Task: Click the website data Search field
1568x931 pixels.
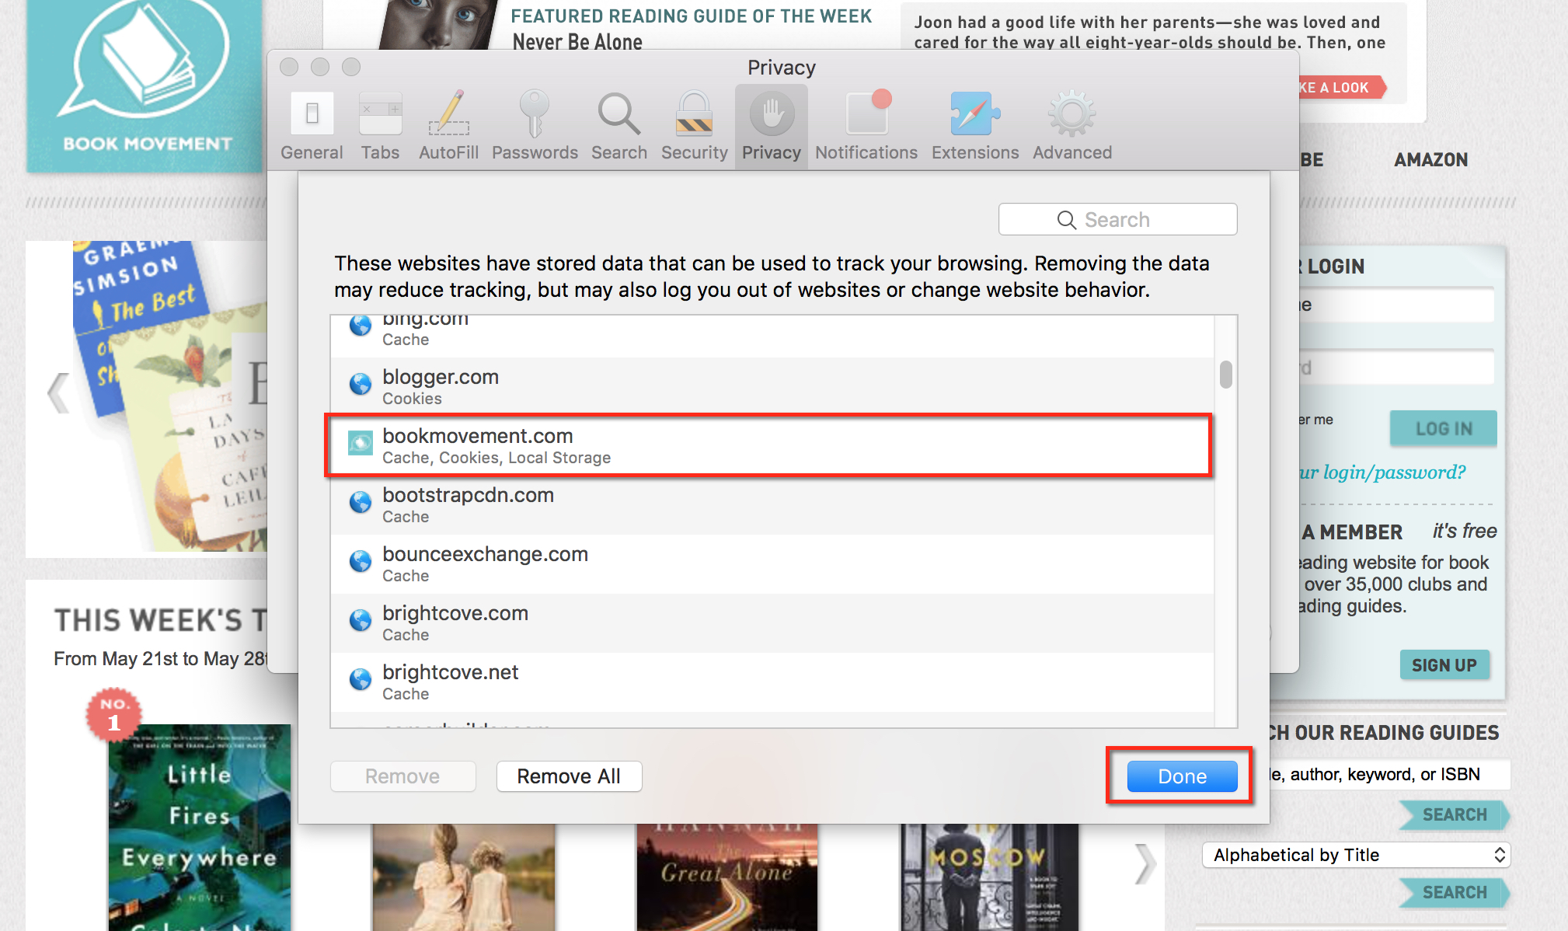Action: point(1117,220)
